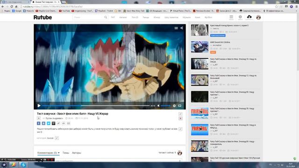Open the recorder bar dropdown arrow
299x168 pixels.
41,160
